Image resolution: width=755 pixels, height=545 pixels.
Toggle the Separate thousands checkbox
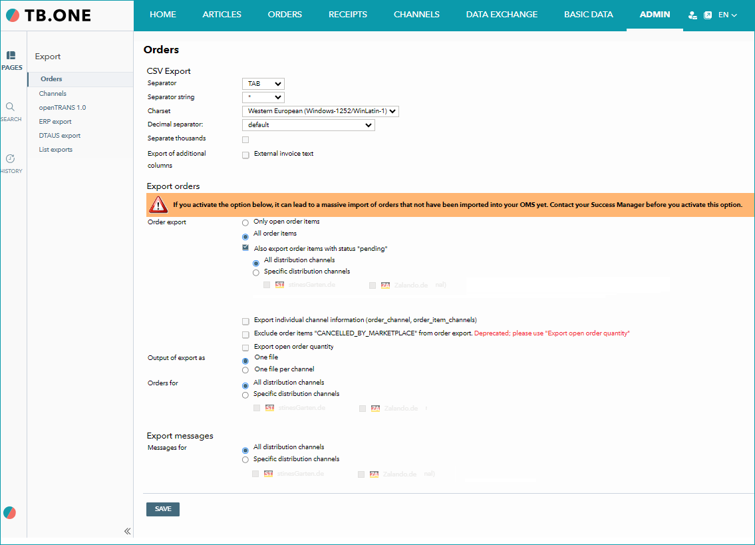coord(245,140)
